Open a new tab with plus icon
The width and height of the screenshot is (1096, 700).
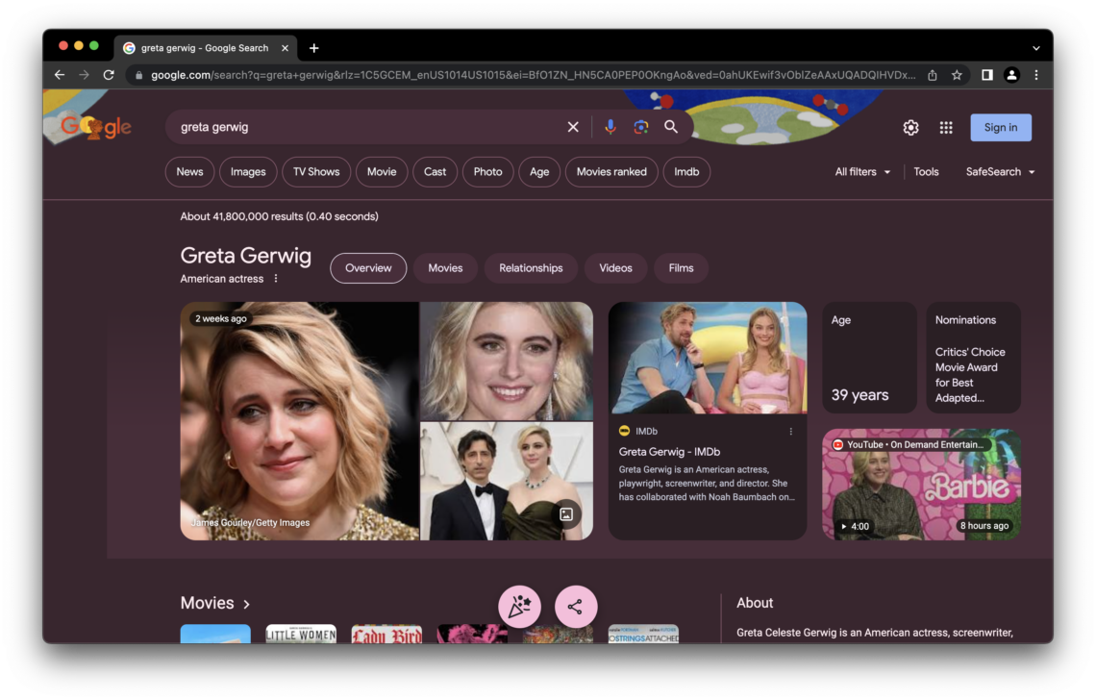pos(313,48)
